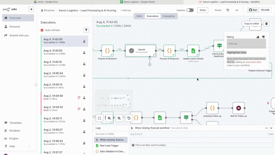Select execution Aug 4, 11:40:55

[x=65, y=52]
